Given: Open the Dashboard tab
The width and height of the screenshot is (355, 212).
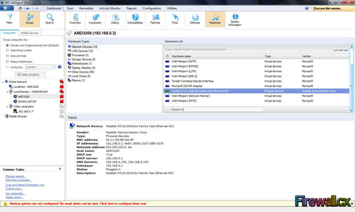Looking at the screenshot, I should 54,8.
